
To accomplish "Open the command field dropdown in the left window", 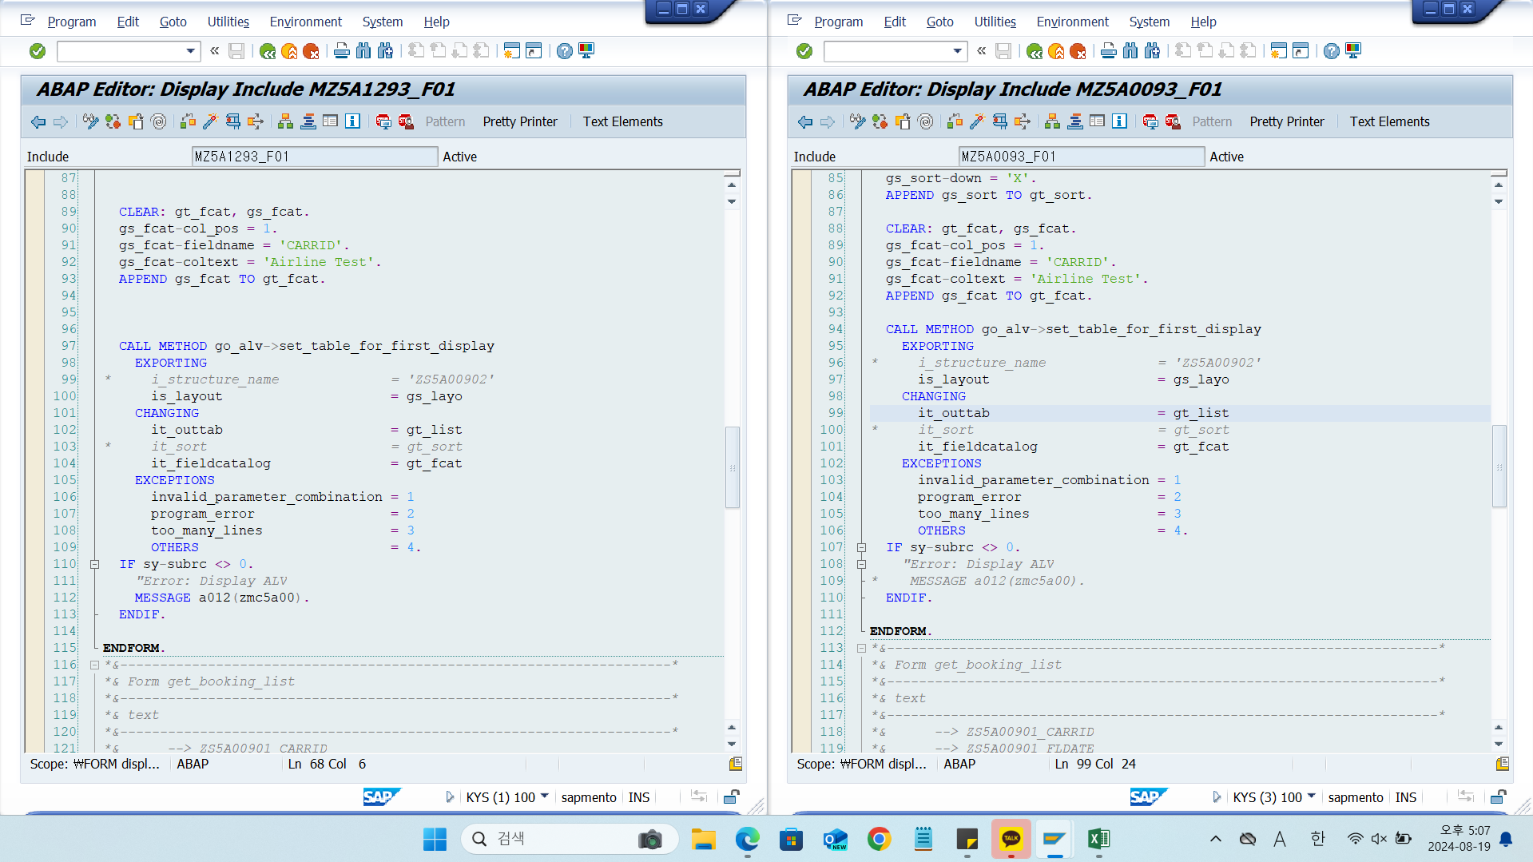I will 190,51.
